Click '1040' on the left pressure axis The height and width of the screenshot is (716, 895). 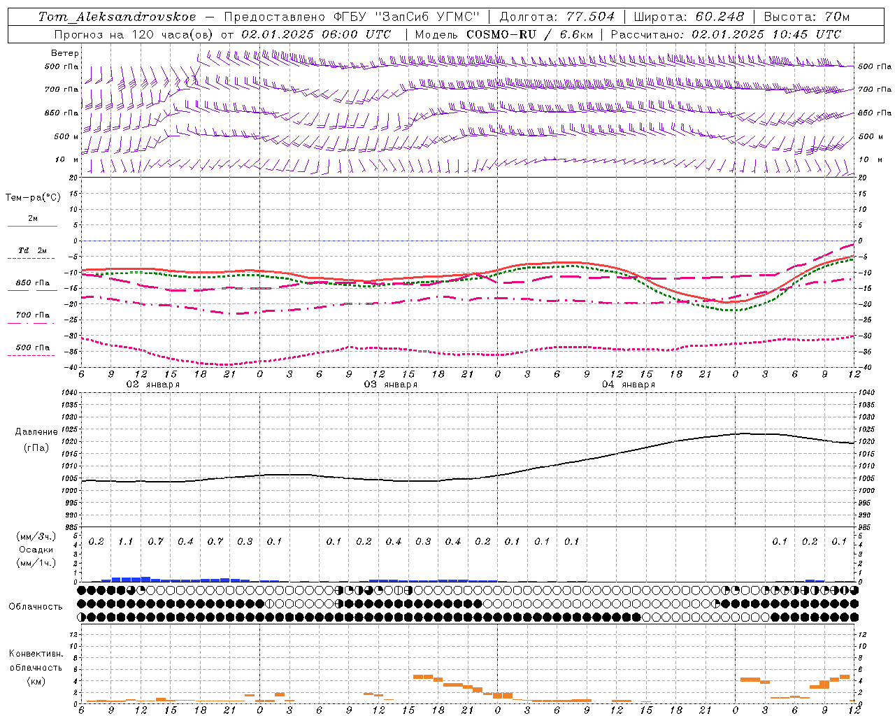tap(69, 392)
